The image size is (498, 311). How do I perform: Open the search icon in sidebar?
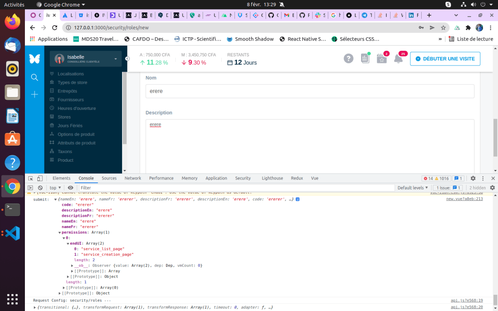(34, 77)
